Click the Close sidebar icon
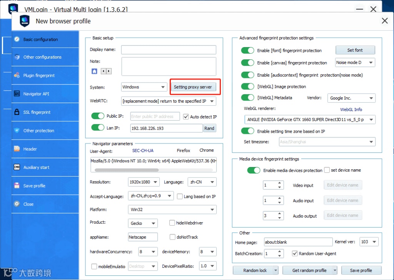 click(17, 204)
